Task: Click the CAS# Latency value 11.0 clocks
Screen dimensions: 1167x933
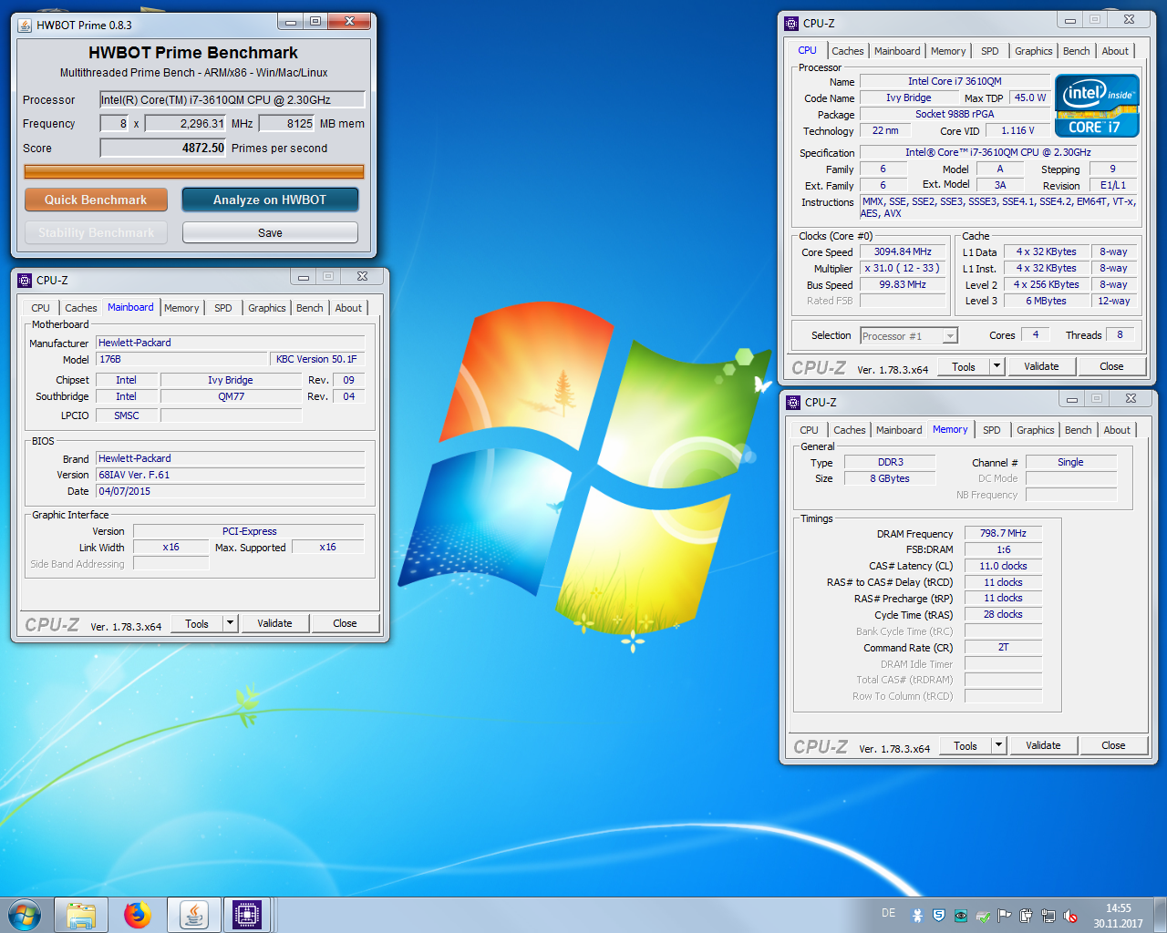Action: (x=1003, y=566)
